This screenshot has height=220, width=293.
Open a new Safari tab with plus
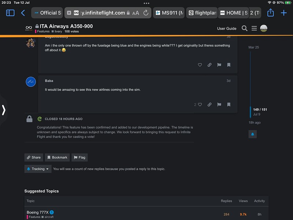283,13
